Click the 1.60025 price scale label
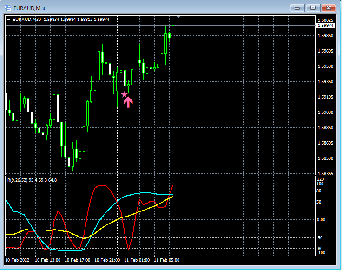 325,20
